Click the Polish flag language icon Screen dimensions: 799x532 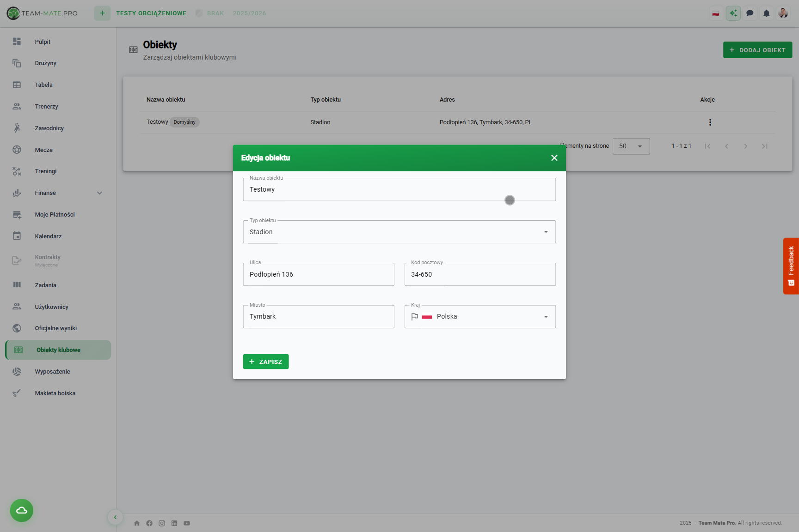716,13
